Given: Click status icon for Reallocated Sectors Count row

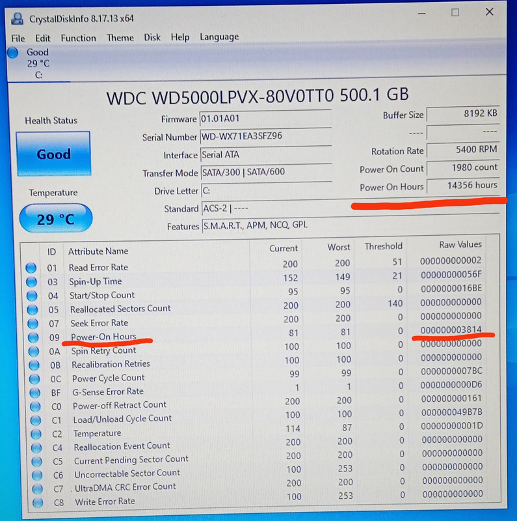Looking at the screenshot, I should (x=32, y=309).
